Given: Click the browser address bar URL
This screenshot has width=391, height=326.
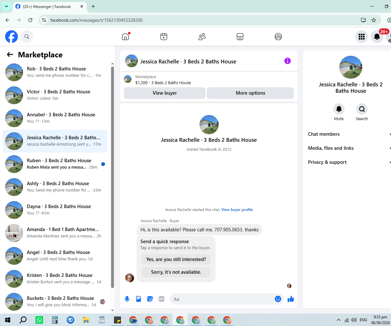Looking at the screenshot, I should (x=96, y=20).
